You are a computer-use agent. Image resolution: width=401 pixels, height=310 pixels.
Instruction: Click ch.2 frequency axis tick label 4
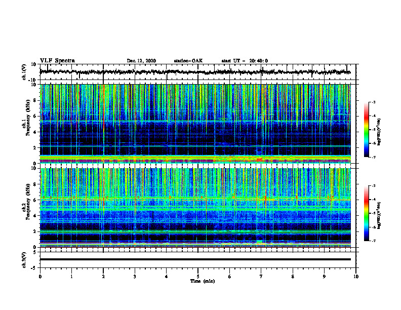[x=35, y=216]
